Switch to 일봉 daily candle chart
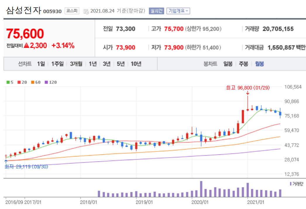 228,64
